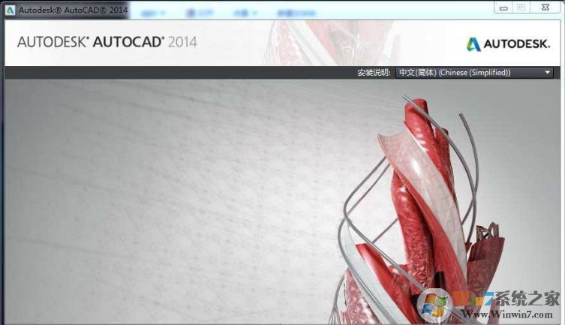Minimize the AutoCAD 2014 installer window
Screen dimensions: 565x325
click(x=503, y=8)
